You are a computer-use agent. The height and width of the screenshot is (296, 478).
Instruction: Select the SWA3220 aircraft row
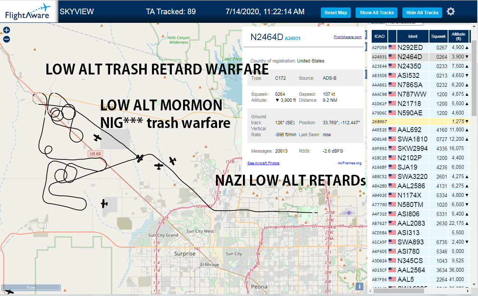420,177
